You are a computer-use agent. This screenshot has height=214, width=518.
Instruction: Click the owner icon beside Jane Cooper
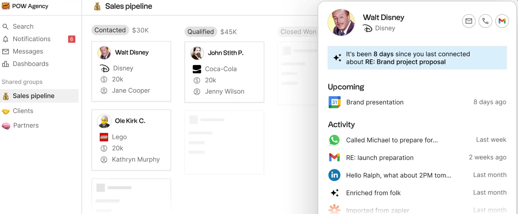[104, 90]
